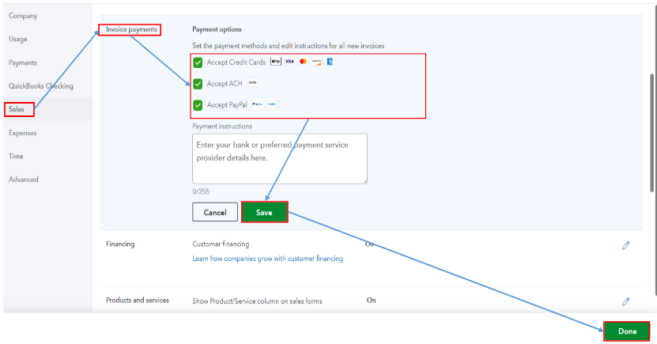This screenshot has width=657, height=344.
Task: Click the Payment options heading
Action: (x=217, y=30)
